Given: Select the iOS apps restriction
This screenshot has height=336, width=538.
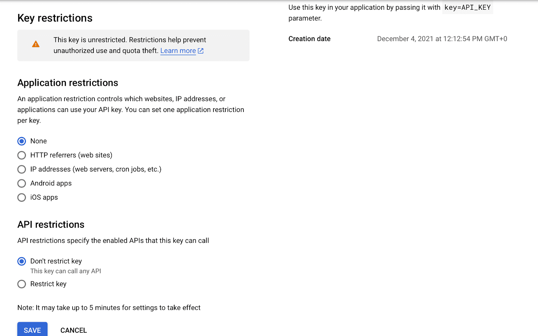Looking at the screenshot, I should pos(22,198).
